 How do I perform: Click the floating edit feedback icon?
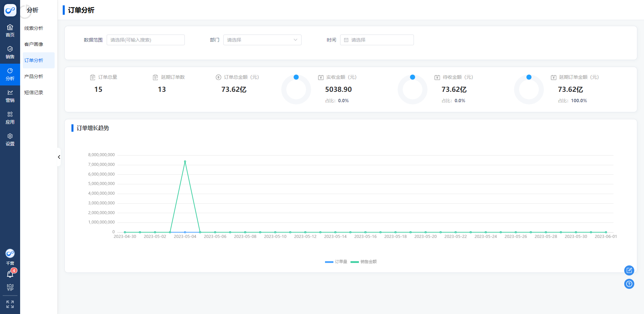point(629,270)
